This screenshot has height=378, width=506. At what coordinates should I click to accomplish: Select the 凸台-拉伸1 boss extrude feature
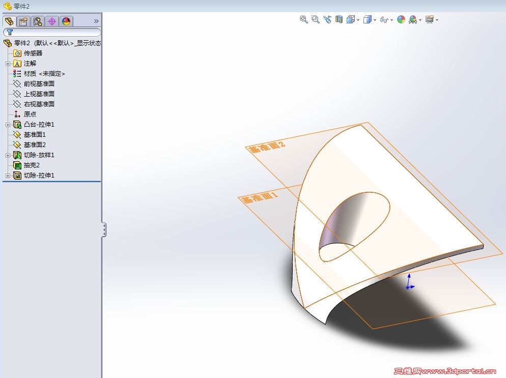34,125
